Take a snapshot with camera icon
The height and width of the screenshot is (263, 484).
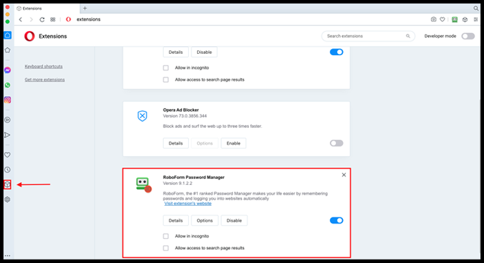[x=434, y=19]
